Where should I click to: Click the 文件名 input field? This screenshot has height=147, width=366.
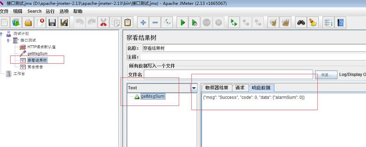228,75
